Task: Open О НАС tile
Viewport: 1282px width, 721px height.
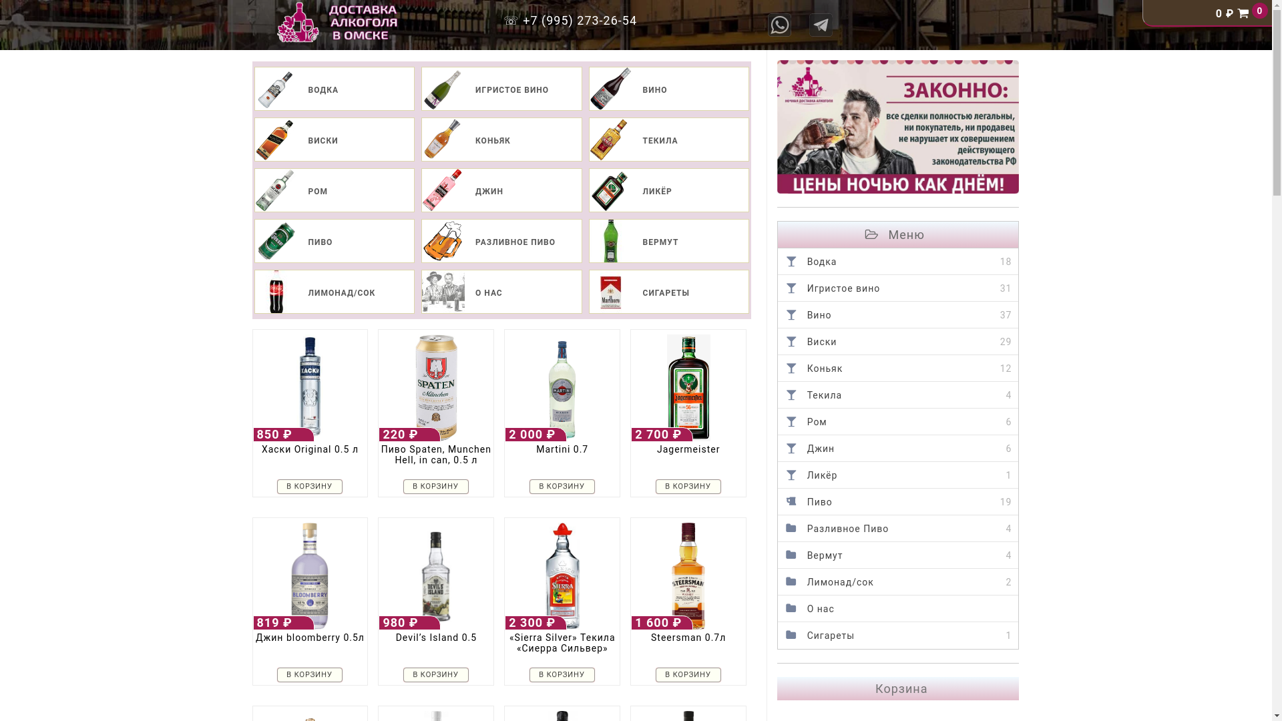Action: click(501, 292)
